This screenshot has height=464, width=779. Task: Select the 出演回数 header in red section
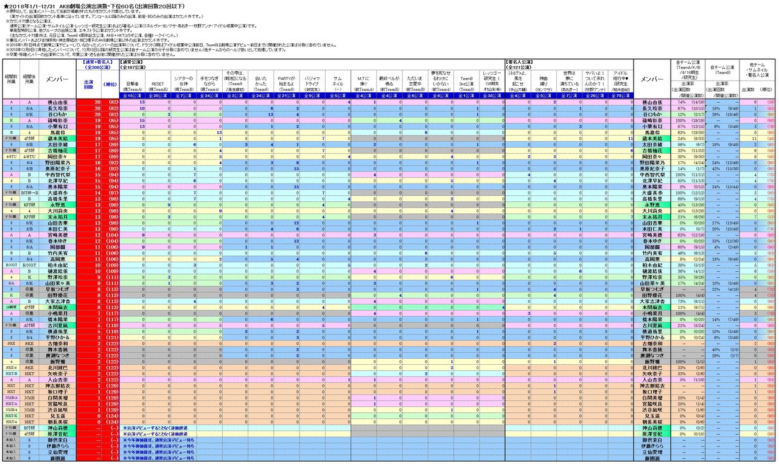(x=89, y=84)
